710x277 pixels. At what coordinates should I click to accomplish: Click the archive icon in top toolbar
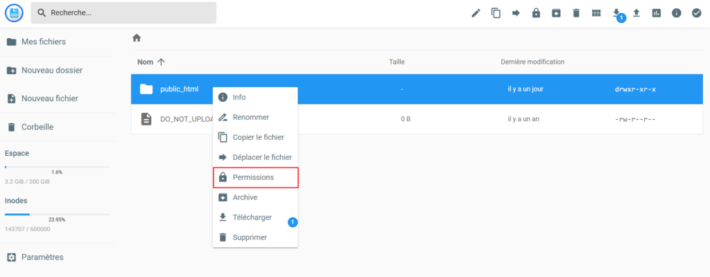click(556, 13)
